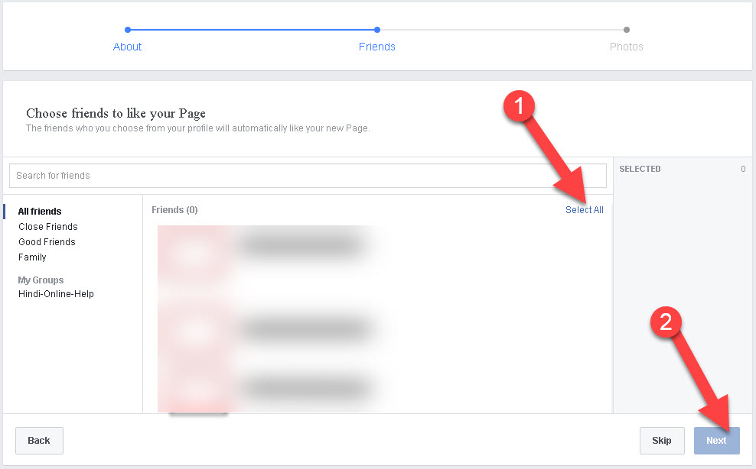This screenshot has height=469, width=756.
Task: Click the Next button
Action: pyautogui.click(x=716, y=441)
